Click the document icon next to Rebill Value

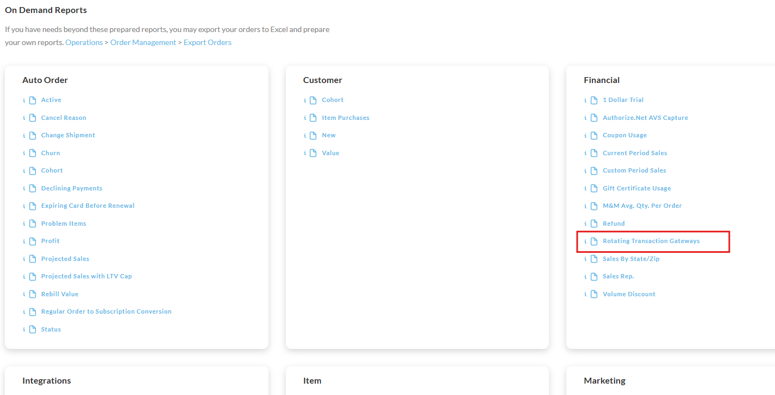(x=33, y=294)
